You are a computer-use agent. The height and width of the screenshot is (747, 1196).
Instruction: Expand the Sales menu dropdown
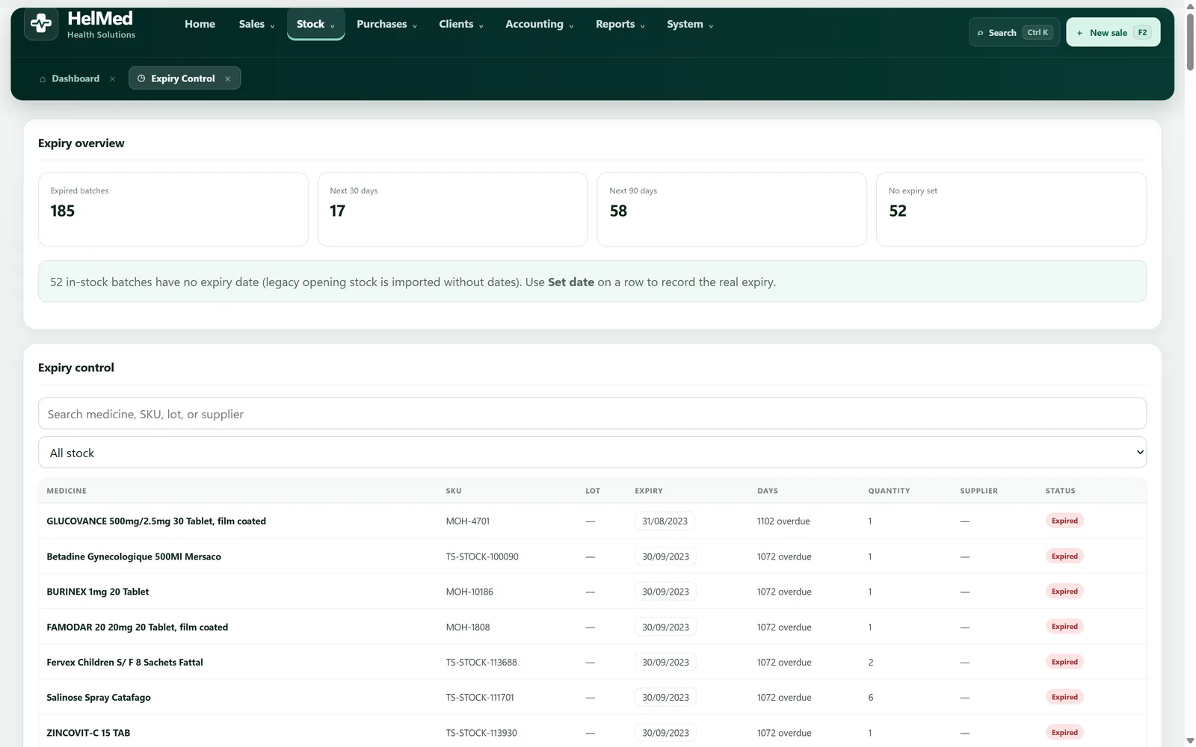point(256,24)
